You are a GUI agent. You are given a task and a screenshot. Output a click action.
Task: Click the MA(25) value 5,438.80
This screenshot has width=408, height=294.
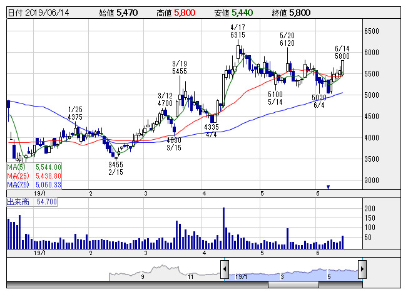coord(48,176)
